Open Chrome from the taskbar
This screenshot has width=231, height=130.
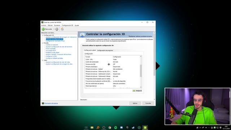pos(110,127)
